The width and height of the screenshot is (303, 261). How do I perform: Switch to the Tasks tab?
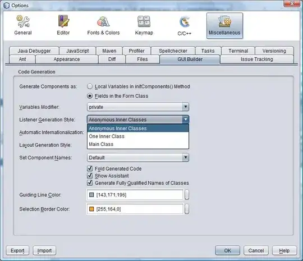[x=208, y=51]
